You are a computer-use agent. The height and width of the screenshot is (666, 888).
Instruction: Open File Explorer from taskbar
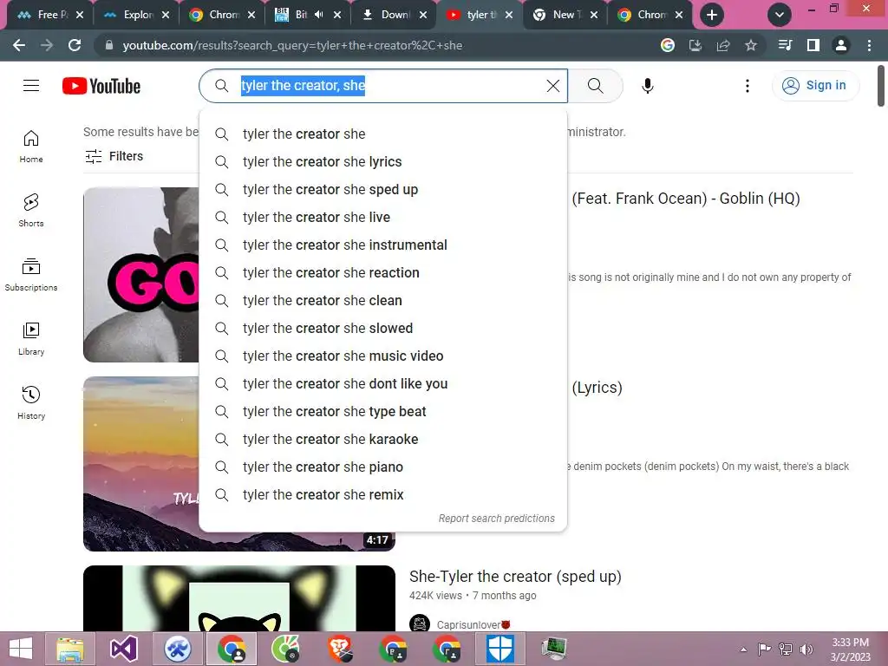pos(70,649)
